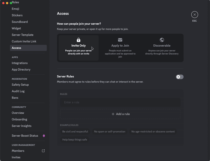This screenshot has width=210, height=161.
Task: Click the Enter a rule text field
Action: tap(120, 102)
